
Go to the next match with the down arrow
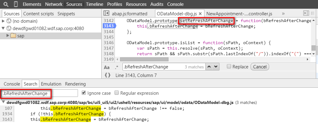[x=216, y=67]
